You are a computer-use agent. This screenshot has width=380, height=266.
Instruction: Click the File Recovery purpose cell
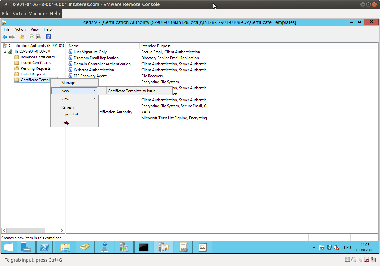coord(152,76)
